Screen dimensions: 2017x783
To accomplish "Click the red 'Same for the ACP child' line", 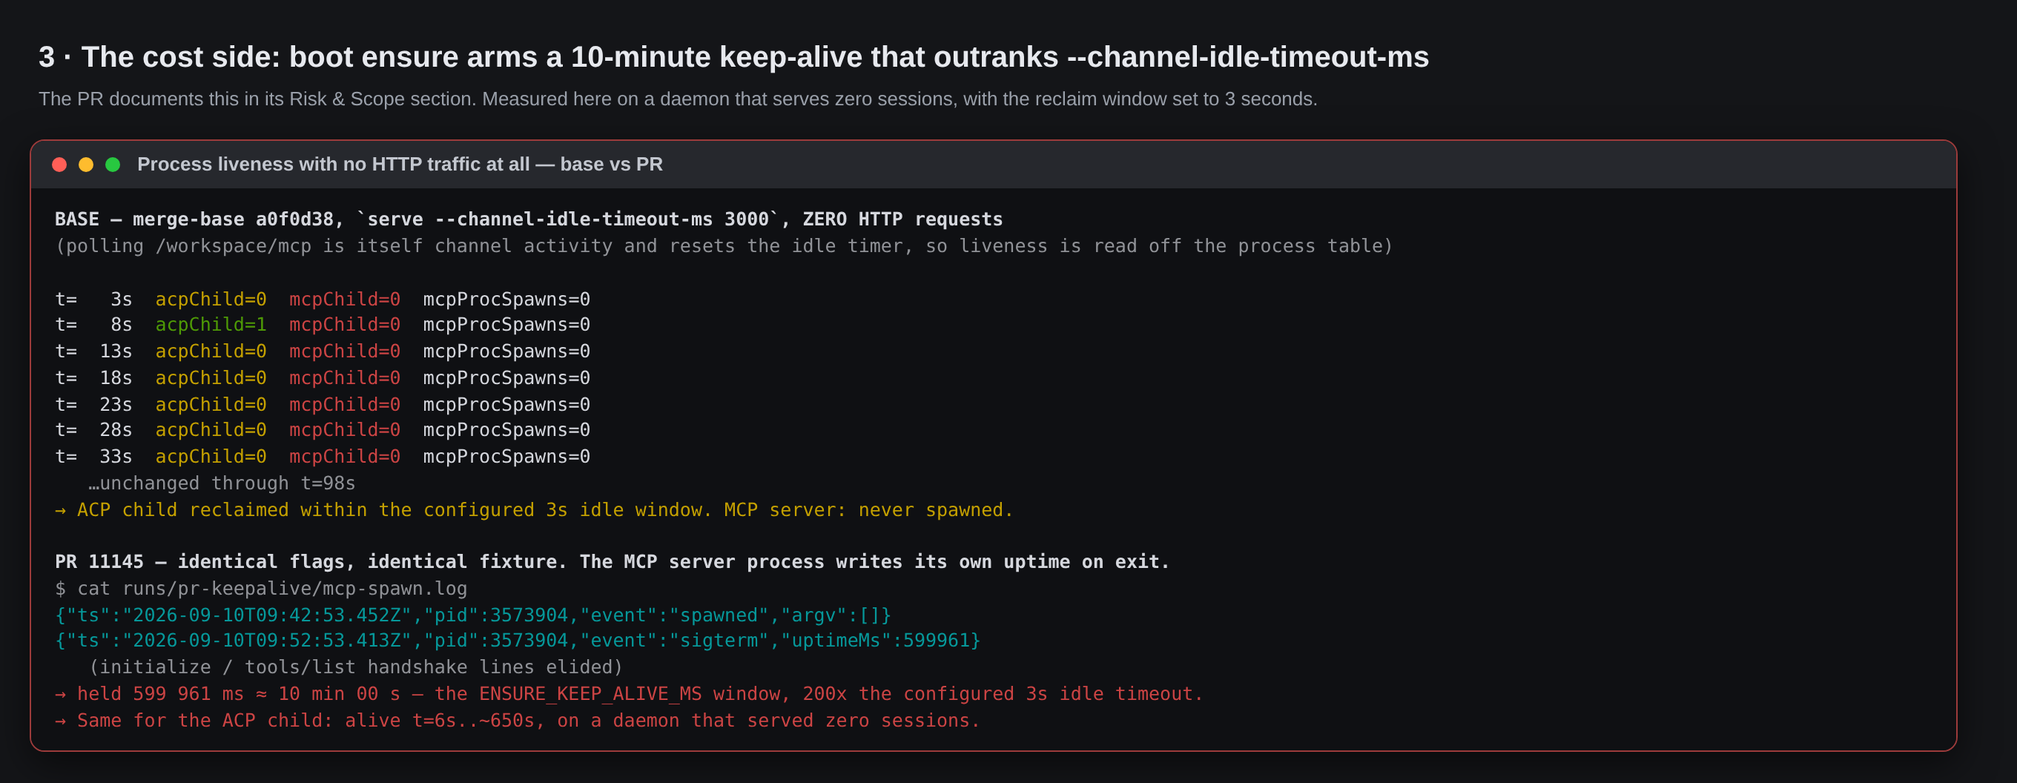I will point(518,721).
